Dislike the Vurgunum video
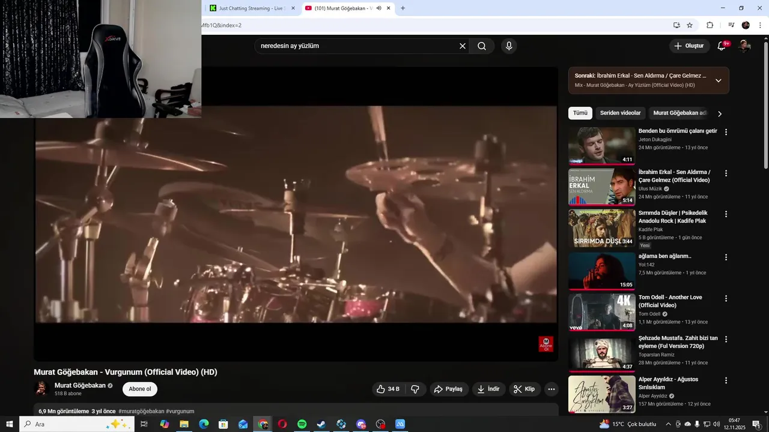Screen dimensions: 769x432 click(x=415, y=389)
